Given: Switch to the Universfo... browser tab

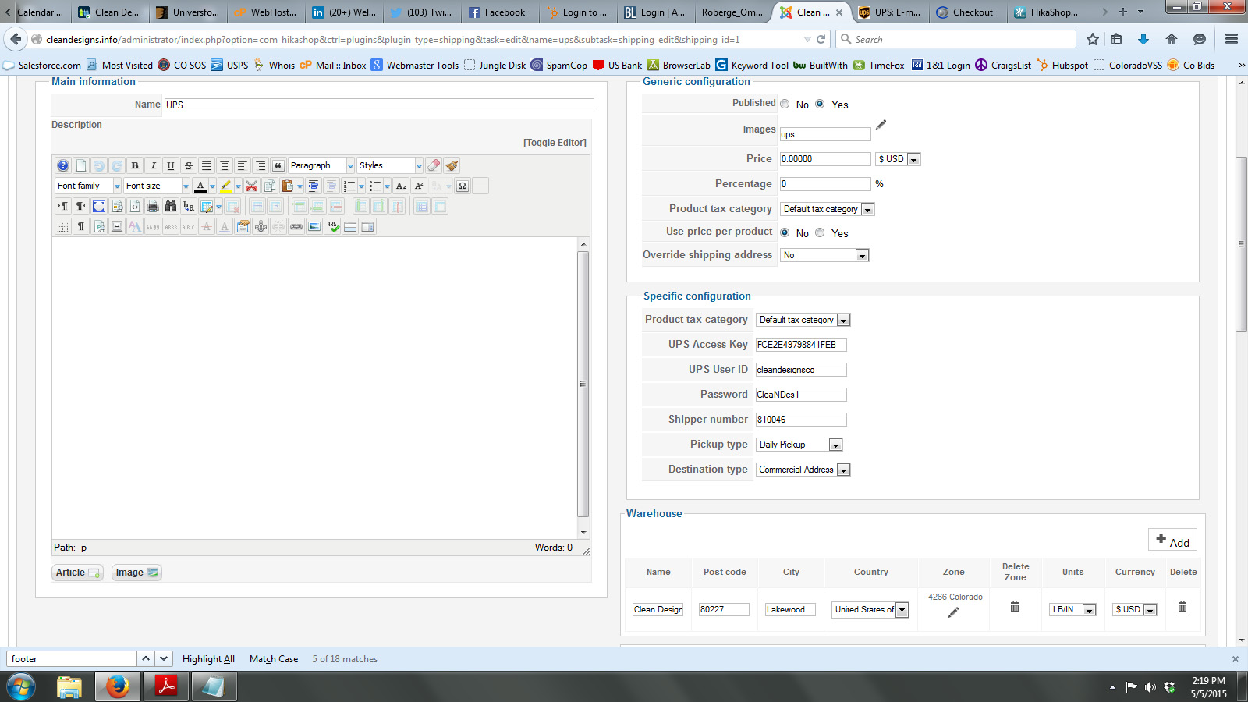Looking at the screenshot, I should coord(187,12).
